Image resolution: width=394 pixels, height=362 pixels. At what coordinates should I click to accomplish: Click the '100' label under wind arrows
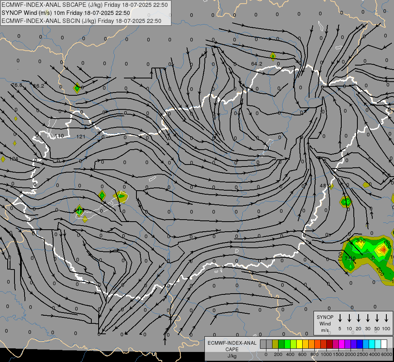point(386,329)
